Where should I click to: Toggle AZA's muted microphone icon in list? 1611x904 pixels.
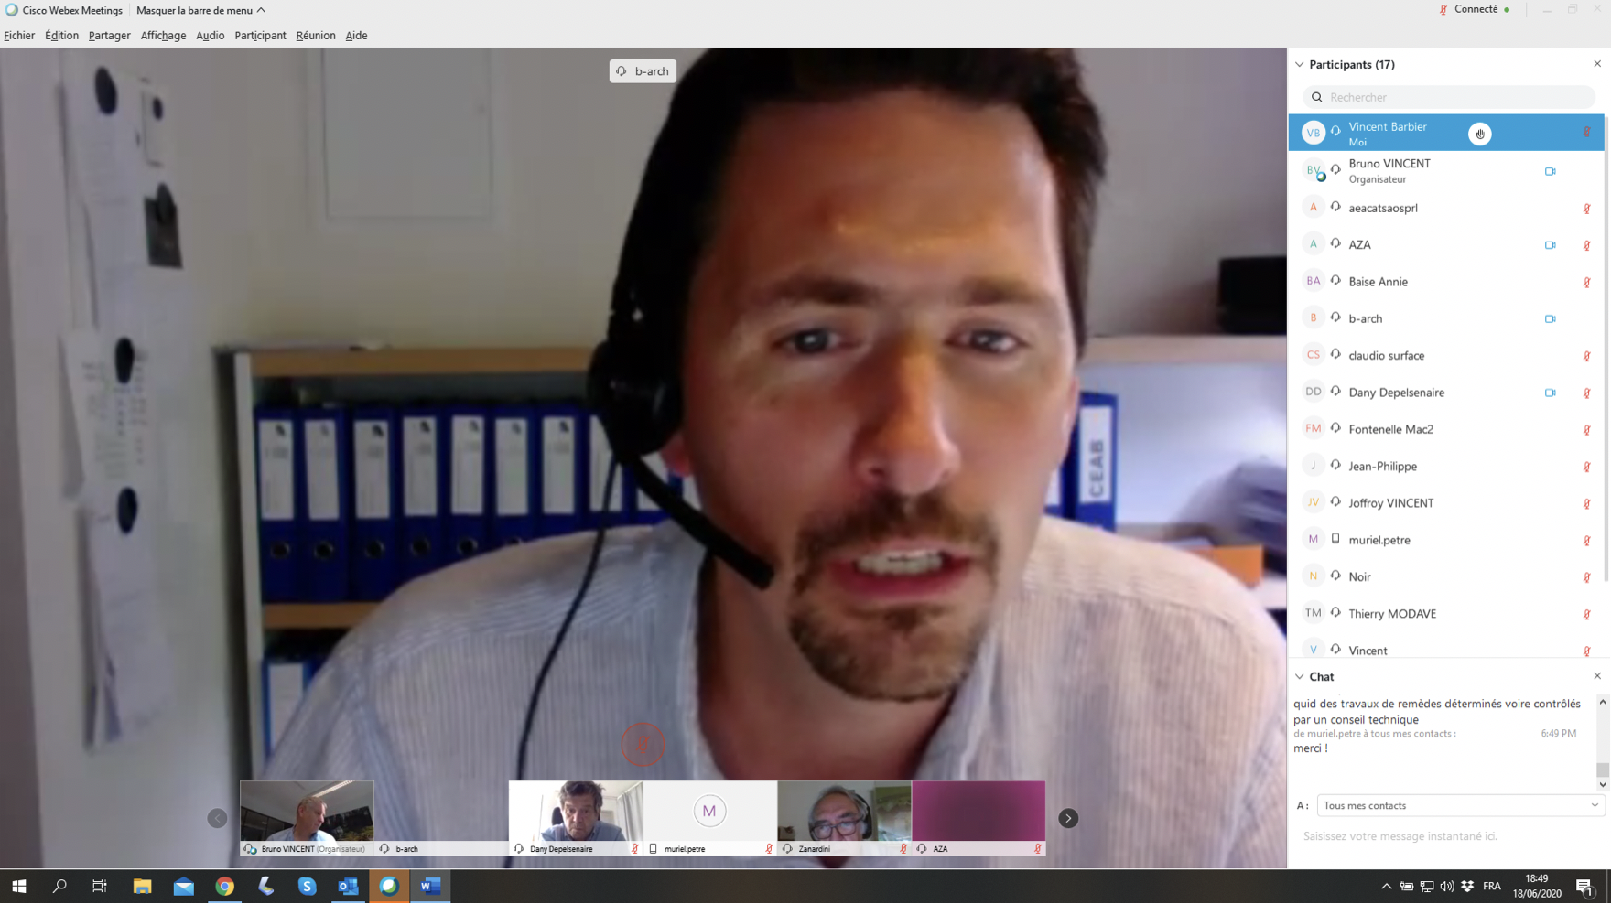[x=1586, y=245]
